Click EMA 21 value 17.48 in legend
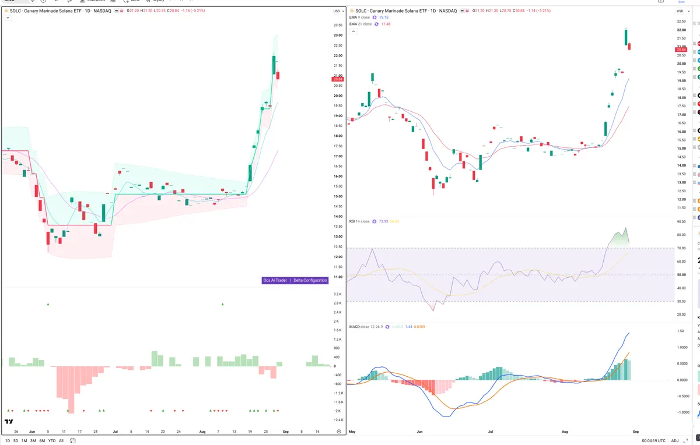Image resolution: width=700 pixels, height=445 pixels. (x=386, y=24)
